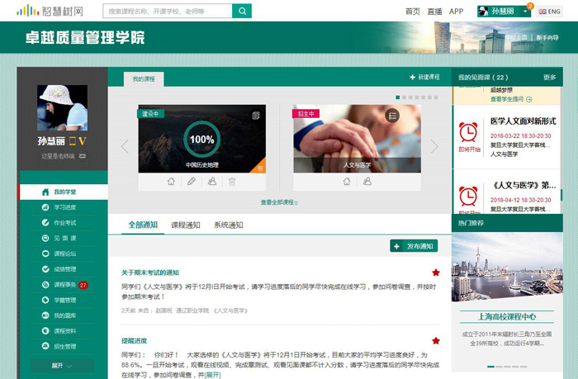Click the trash icon under 中国历史地理

pos(232,182)
